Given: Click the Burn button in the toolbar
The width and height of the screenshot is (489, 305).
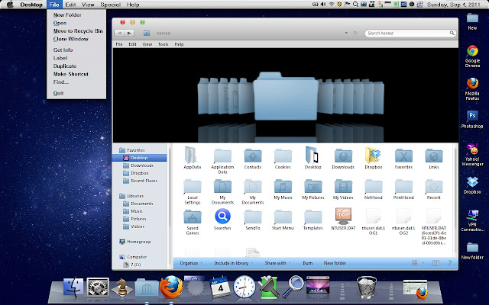Looking at the screenshot, I should click(x=307, y=262).
